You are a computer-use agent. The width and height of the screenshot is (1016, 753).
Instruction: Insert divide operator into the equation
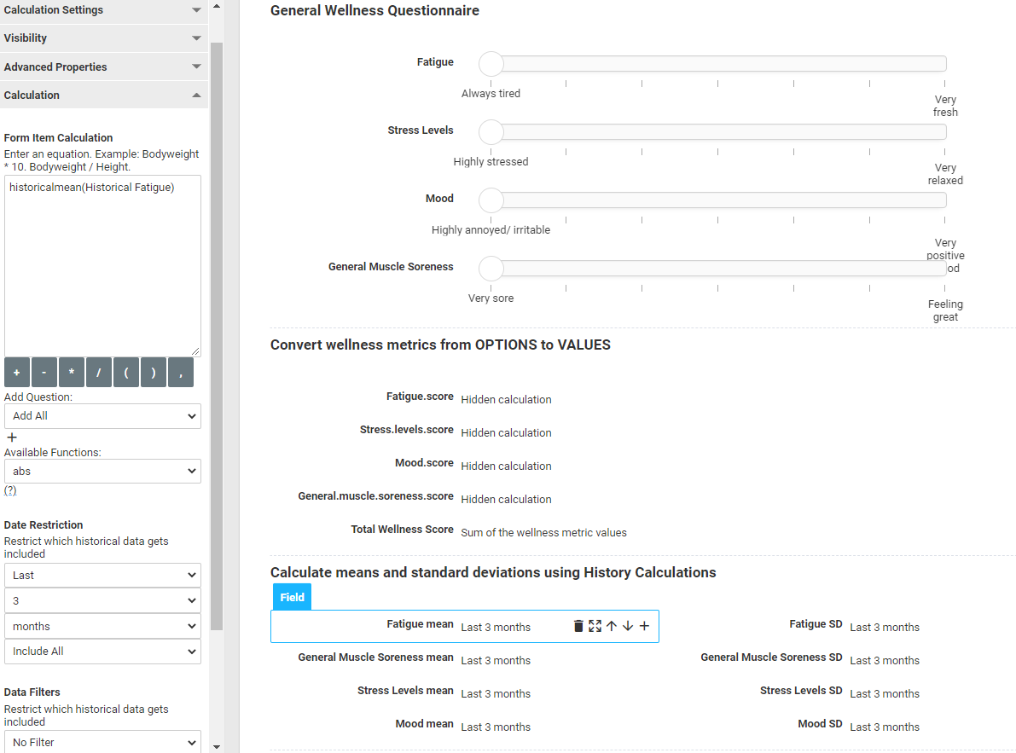point(98,373)
